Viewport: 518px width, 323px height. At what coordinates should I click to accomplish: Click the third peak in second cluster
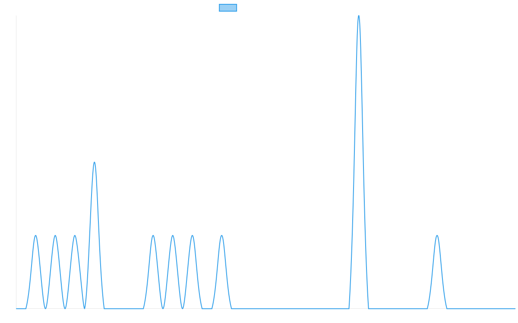(x=192, y=236)
